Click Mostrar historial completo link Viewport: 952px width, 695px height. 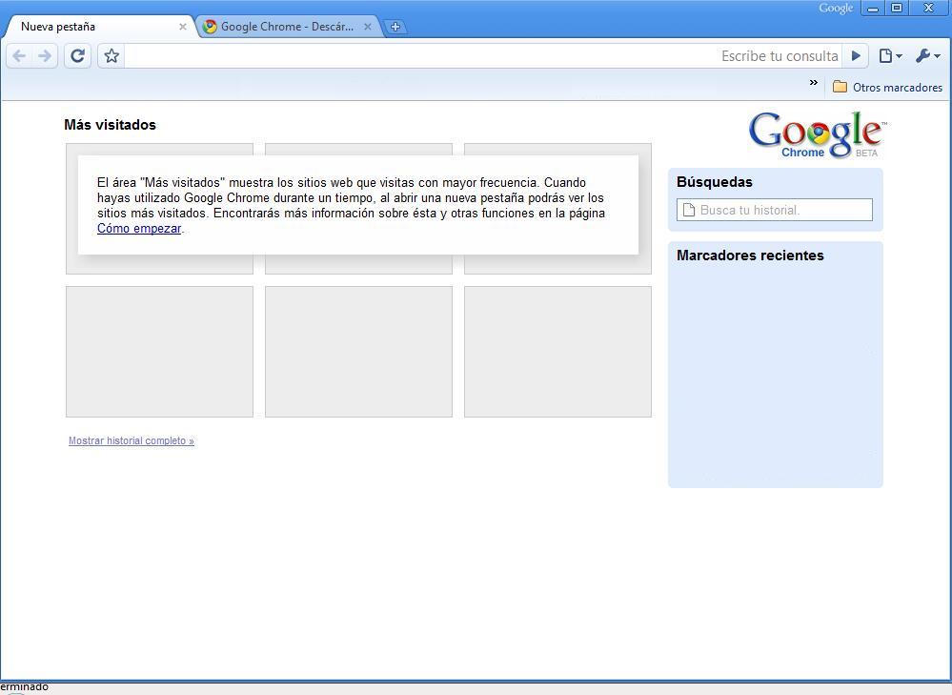(x=132, y=441)
